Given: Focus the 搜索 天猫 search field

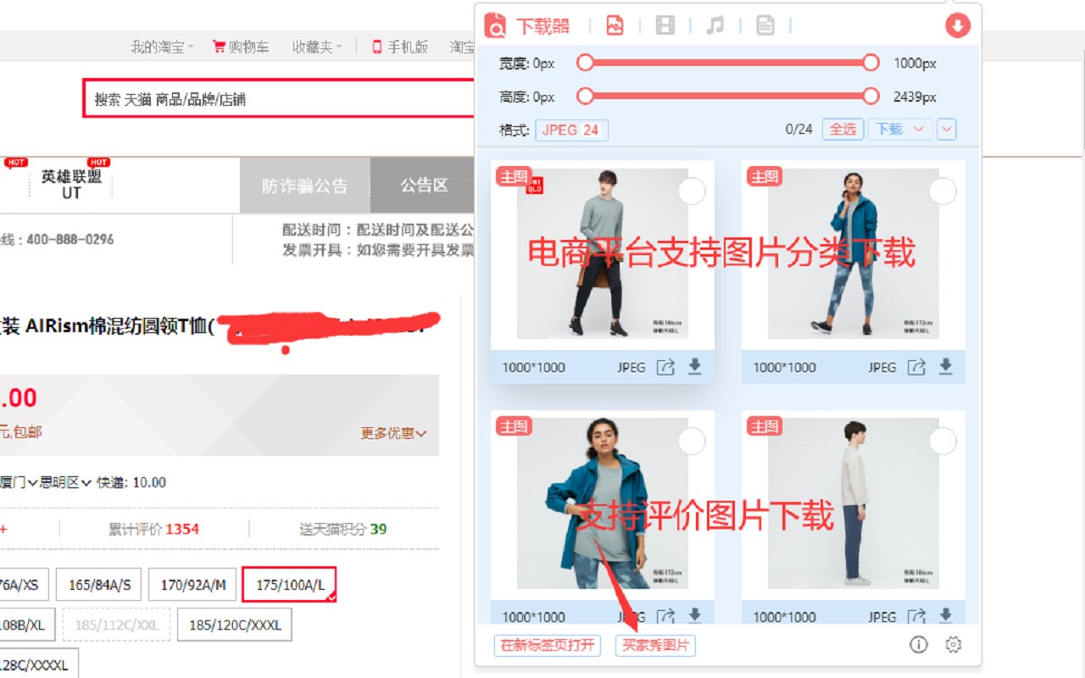Looking at the screenshot, I should [279, 98].
